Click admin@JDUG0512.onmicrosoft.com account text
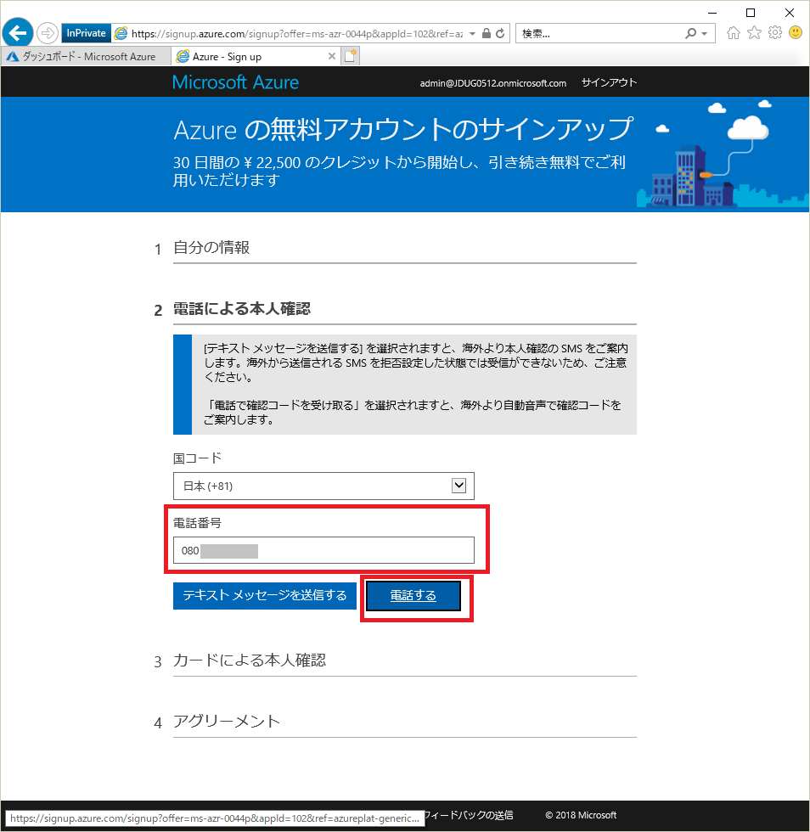The image size is (810, 832). (x=492, y=83)
